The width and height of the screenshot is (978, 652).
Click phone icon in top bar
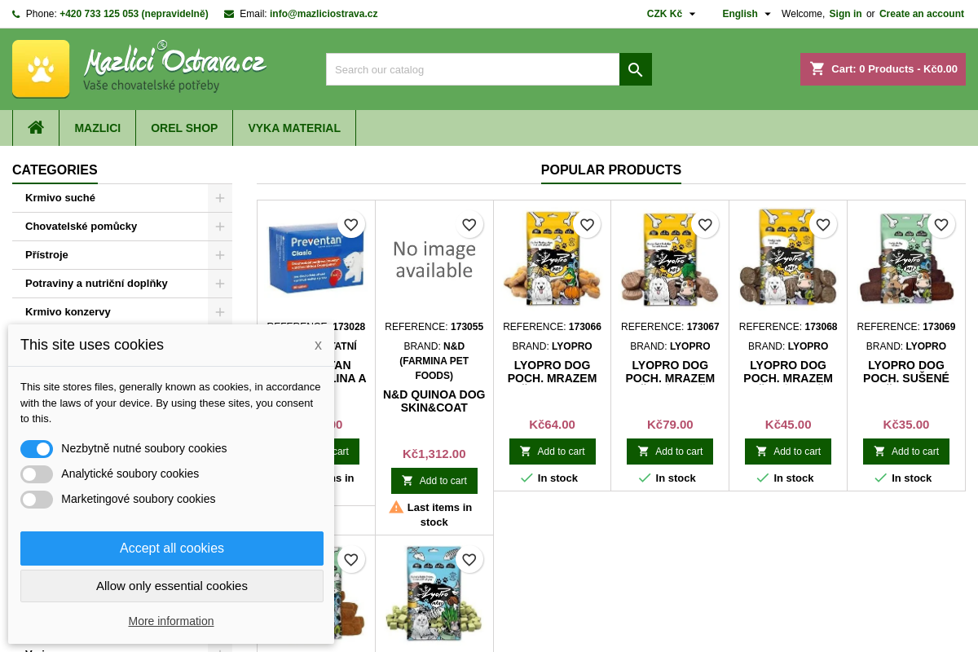tap(16, 14)
